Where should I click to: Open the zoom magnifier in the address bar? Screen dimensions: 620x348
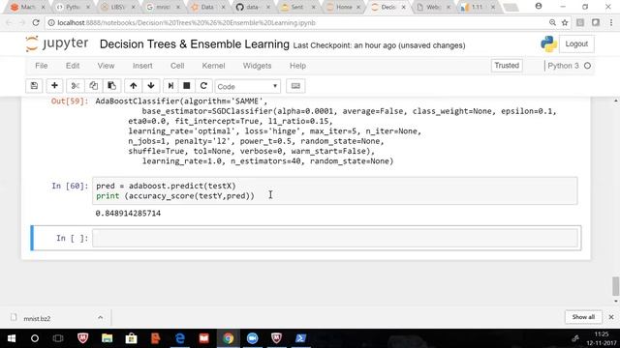pyautogui.click(x=552, y=23)
